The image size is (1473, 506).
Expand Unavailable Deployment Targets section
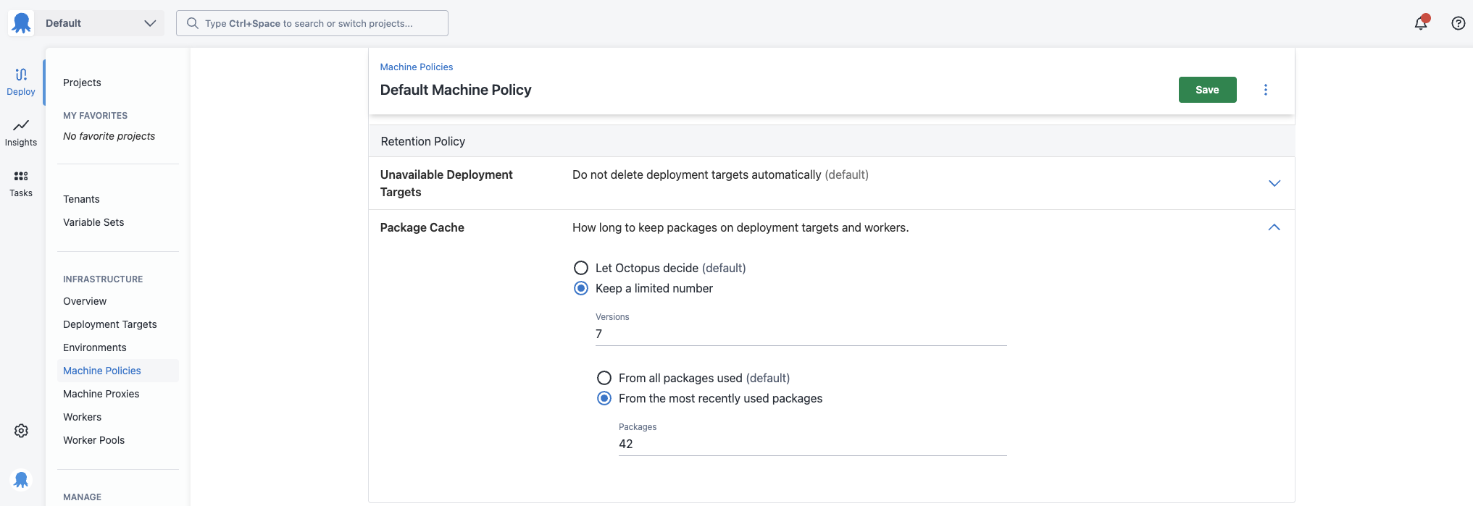click(x=1274, y=183)
